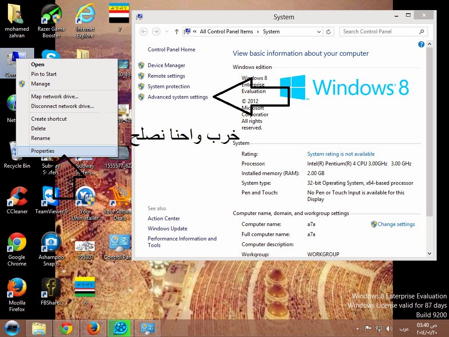Open Control Panel Home link
This screenshot has height=337, width=449.
tap(171, 49)
